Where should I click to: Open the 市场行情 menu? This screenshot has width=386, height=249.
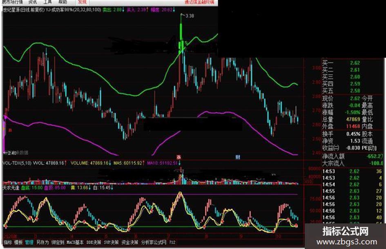12,2
